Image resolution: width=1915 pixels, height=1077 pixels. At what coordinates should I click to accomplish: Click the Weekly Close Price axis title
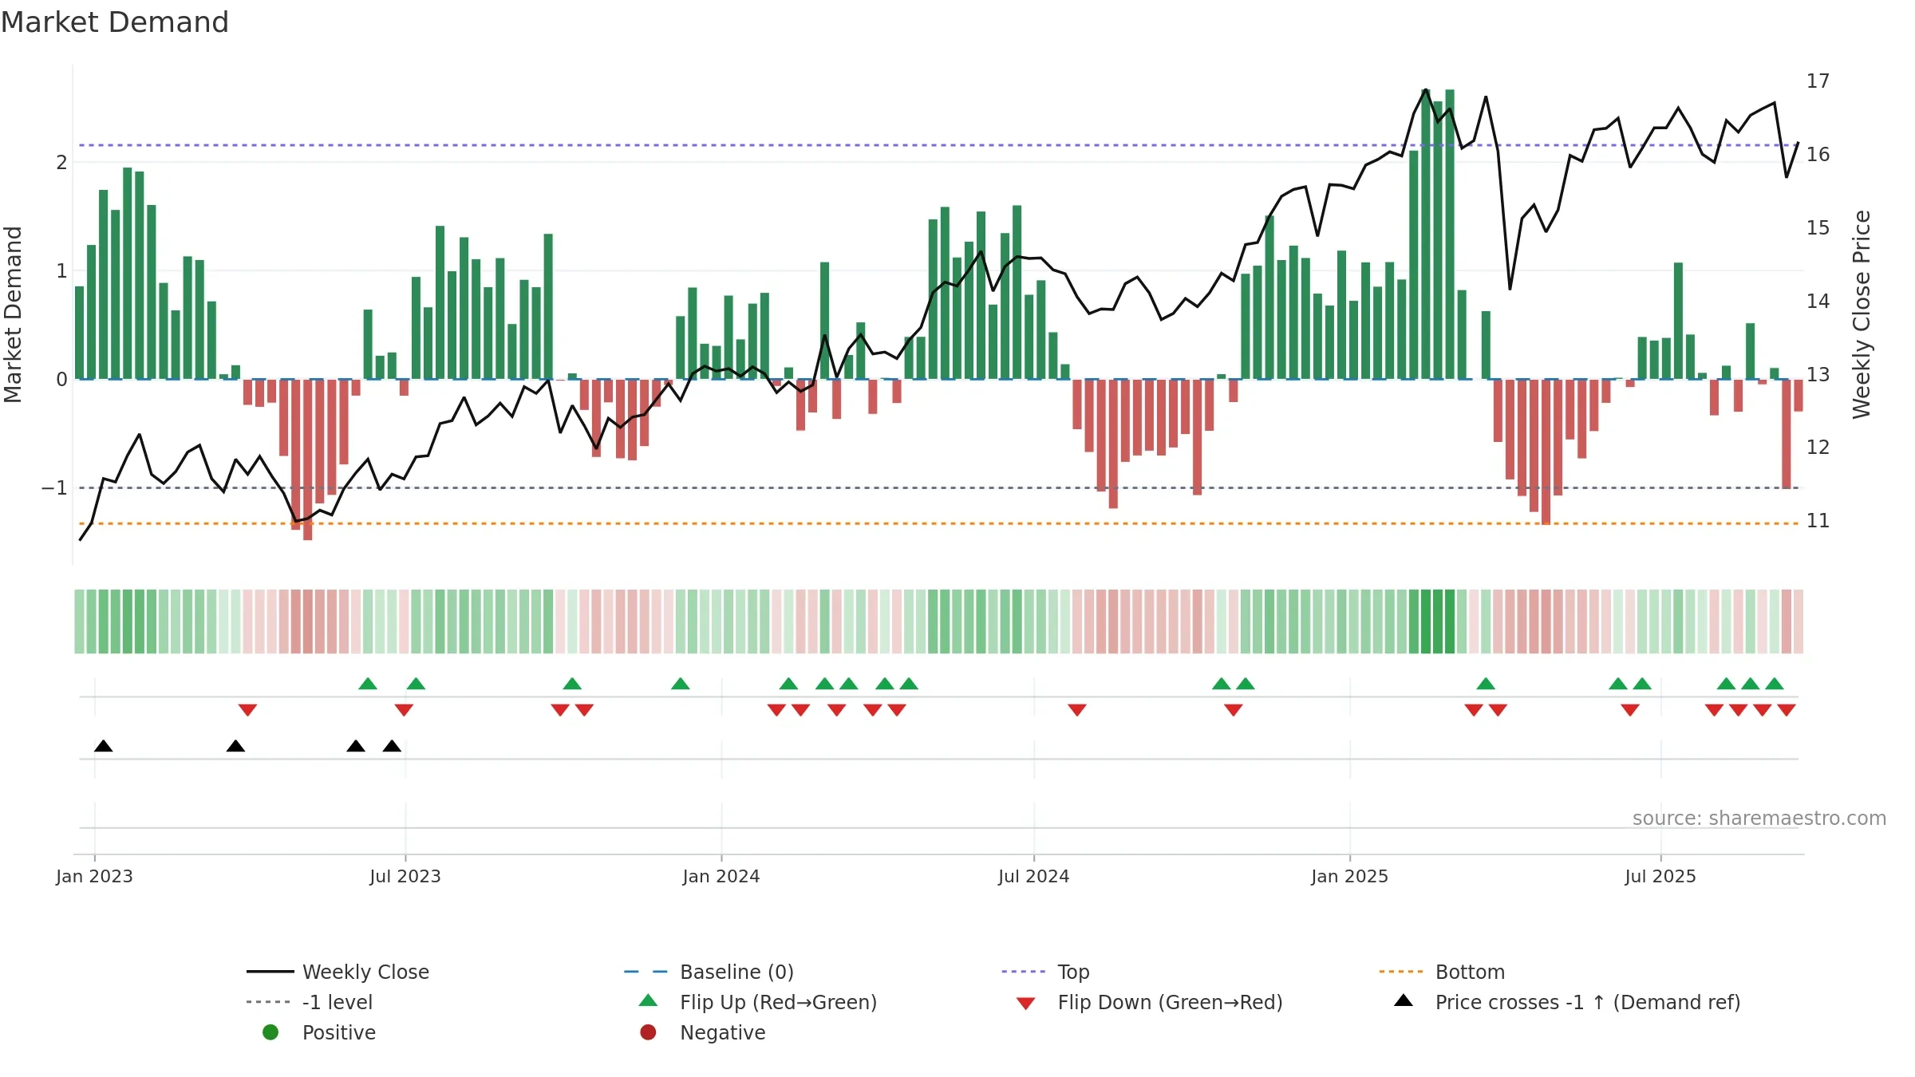click(1862, 314)
